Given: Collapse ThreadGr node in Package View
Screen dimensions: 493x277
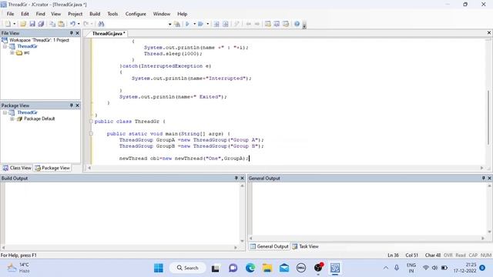Looking at the screenshot, I should 5,112.
